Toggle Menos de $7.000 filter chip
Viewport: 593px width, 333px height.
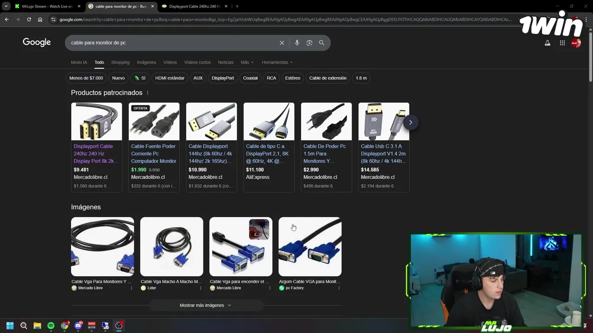[86, 78]
